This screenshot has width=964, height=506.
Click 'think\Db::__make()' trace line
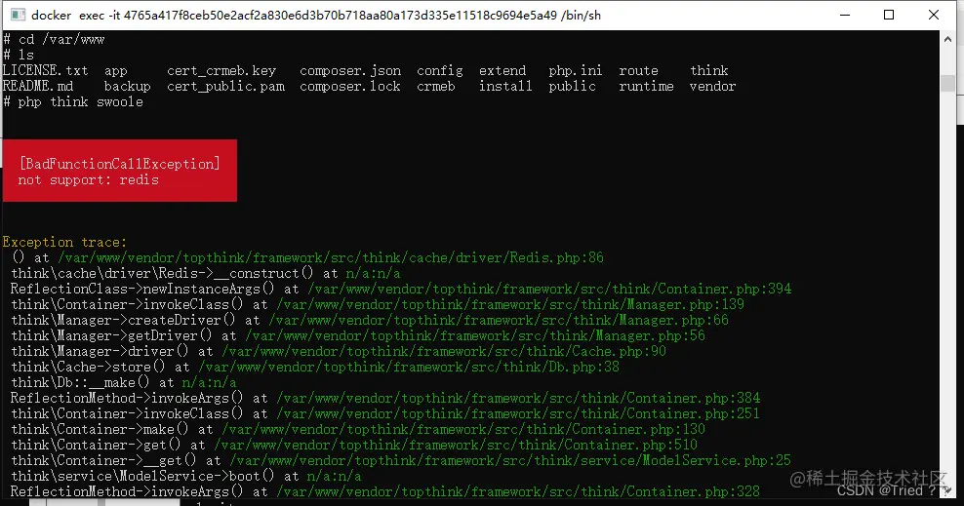81,382
